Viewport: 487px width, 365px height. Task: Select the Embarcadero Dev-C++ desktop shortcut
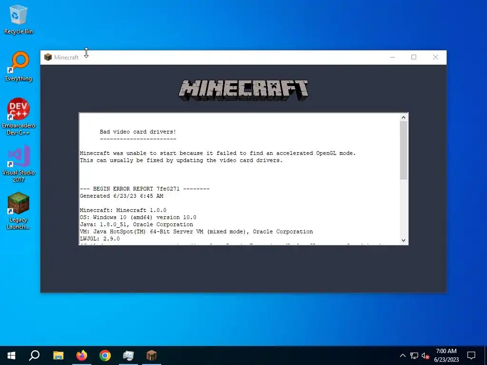(x=19, y=117)
